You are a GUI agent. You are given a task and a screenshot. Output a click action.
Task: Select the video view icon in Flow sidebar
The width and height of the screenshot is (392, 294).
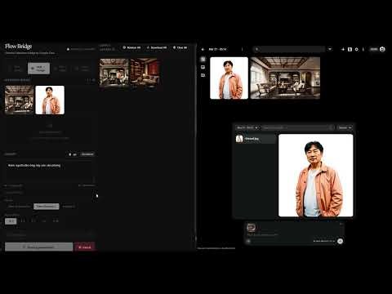coord(203,75)
